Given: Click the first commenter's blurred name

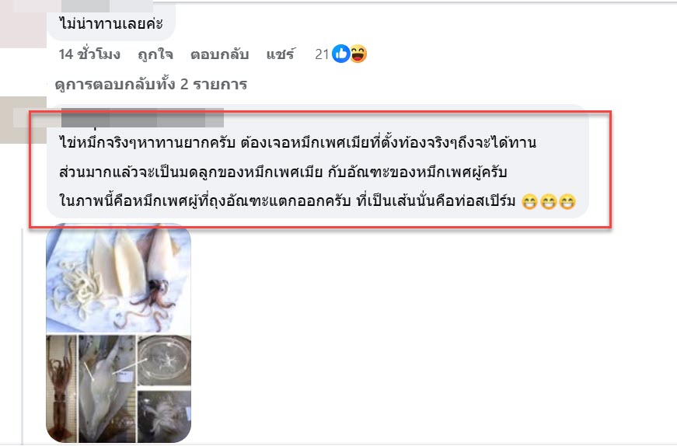Looking at the screenshot, I should [x=107, y=5].
